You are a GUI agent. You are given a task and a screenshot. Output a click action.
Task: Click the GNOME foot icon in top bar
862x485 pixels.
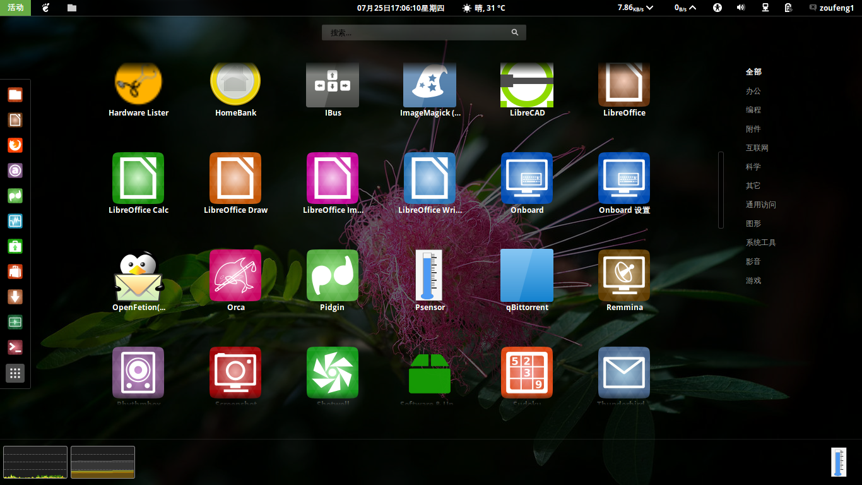(x=45, y=8)
